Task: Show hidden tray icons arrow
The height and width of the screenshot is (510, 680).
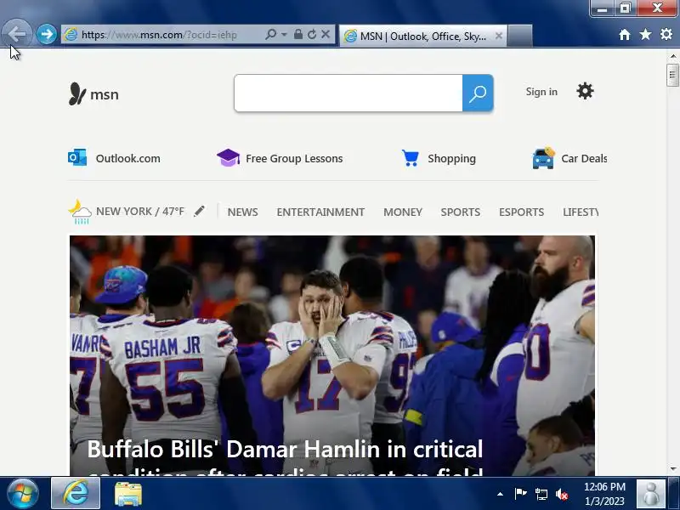Action: 500,494
